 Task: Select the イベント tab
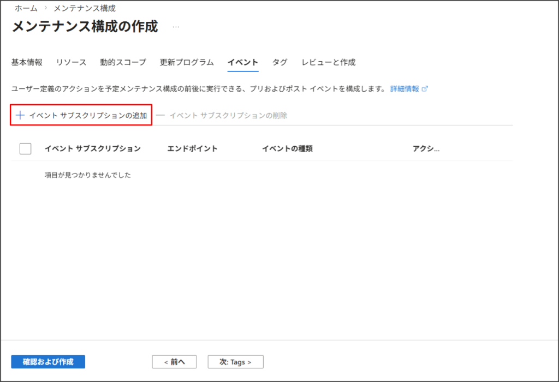[243, 62]
